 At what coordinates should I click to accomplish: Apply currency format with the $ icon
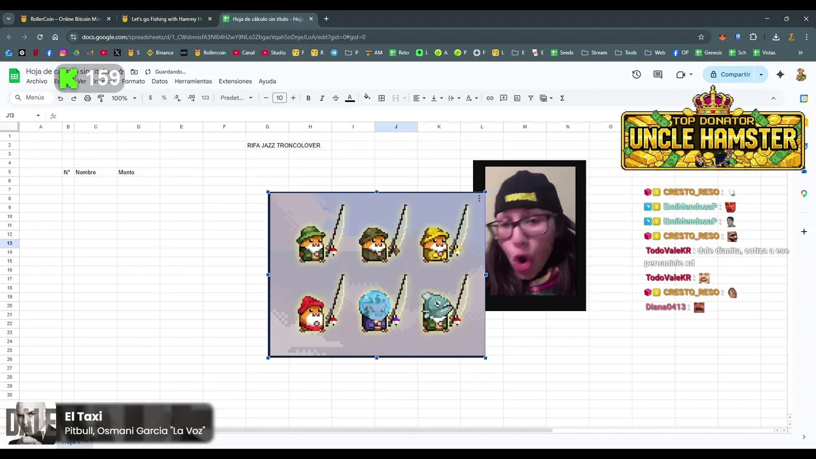(x=150, y=98)
